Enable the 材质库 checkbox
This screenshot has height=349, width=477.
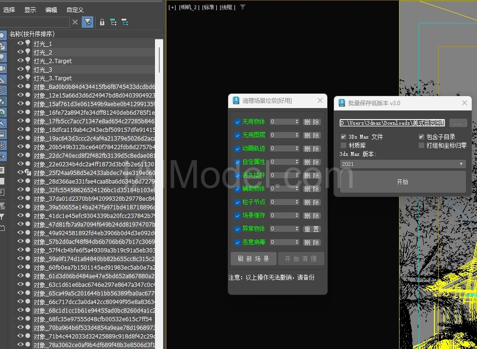344,145
